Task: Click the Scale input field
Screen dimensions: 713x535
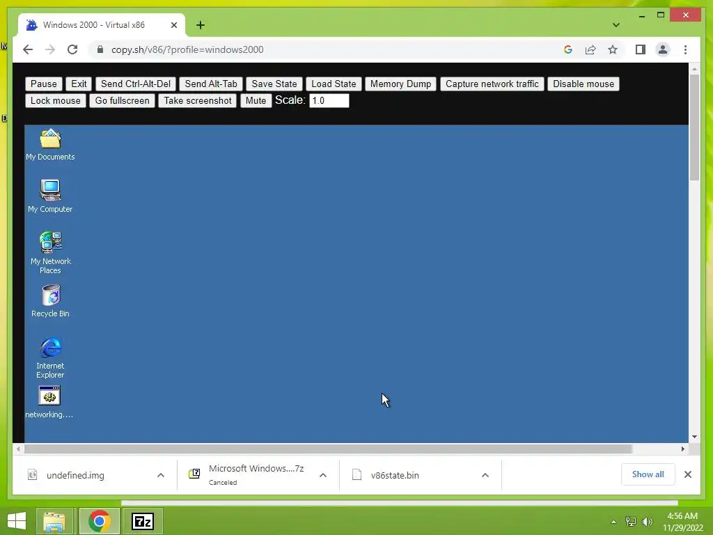Action: pyautogui.click(x=329, y=100)
